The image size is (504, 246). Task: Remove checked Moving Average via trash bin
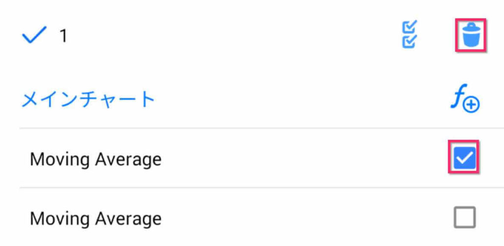pyautogui.click(x=471, y=35)
